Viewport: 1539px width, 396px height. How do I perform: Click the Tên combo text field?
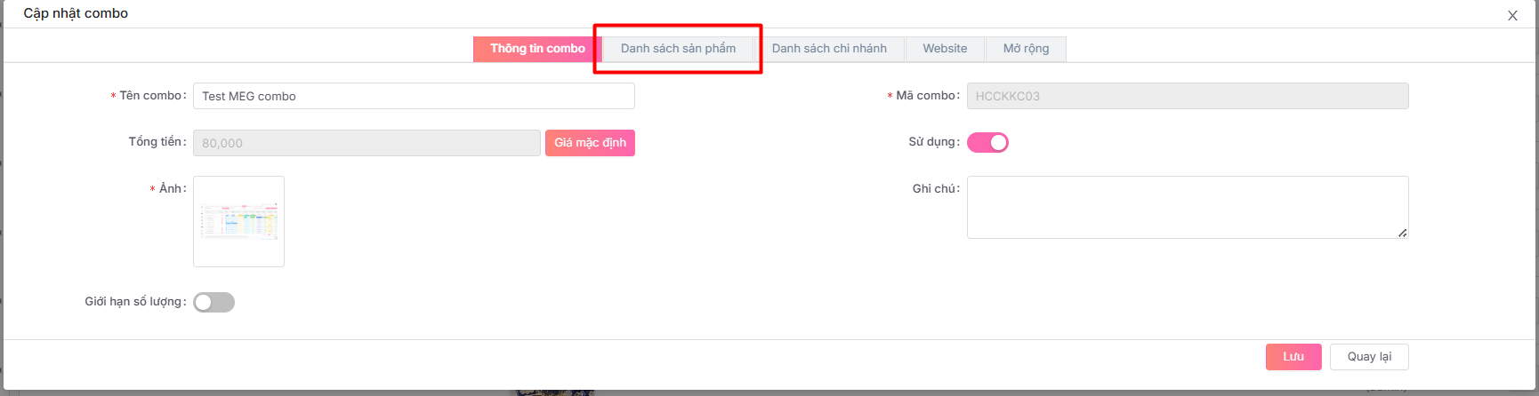coord(414,96)
